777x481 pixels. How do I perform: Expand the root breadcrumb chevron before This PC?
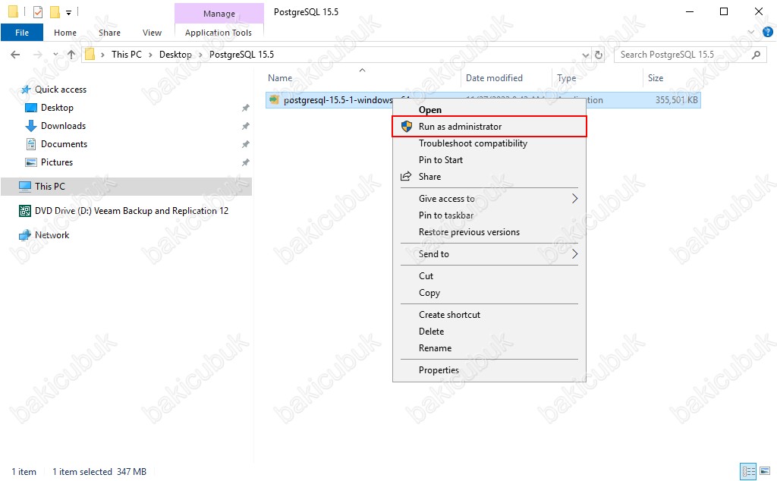pos(102,55)
